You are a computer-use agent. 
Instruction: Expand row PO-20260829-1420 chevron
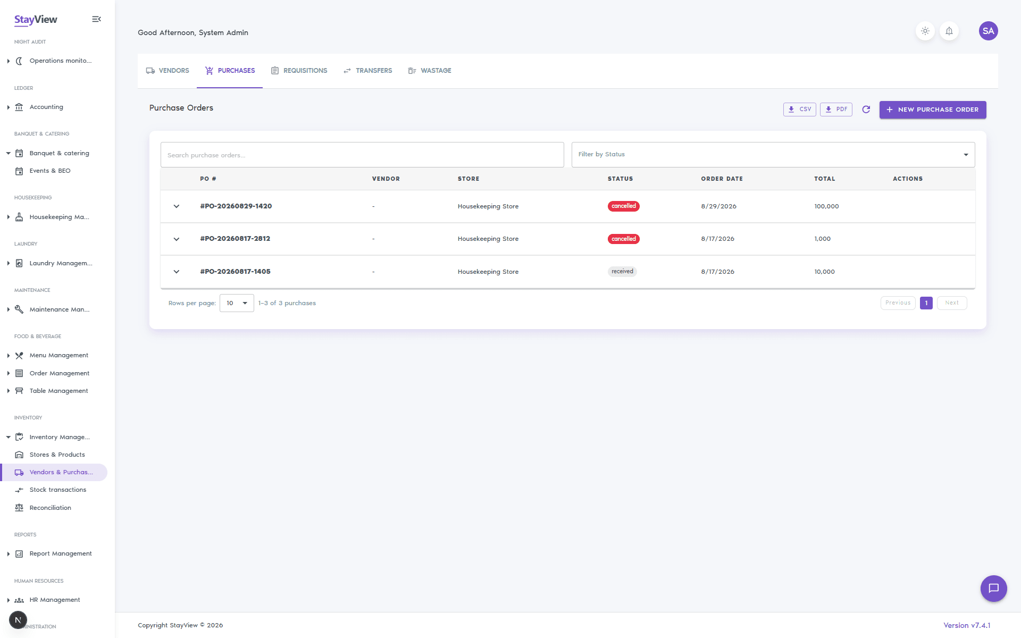pos(177,206)
